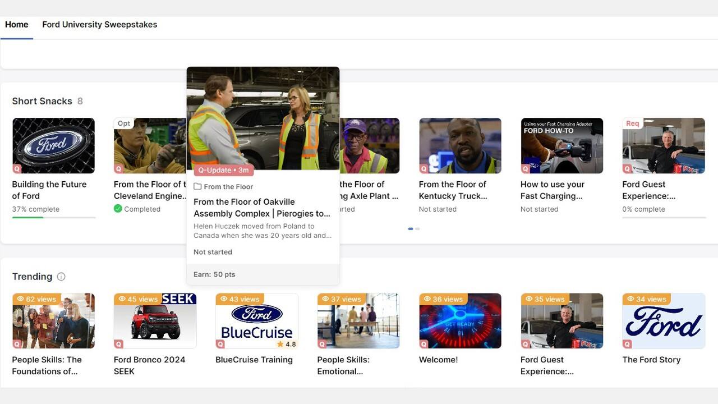Click the Q-Update 3m badge
The height and width of the screenshot is (404, 718).
(x=223, y=170)
